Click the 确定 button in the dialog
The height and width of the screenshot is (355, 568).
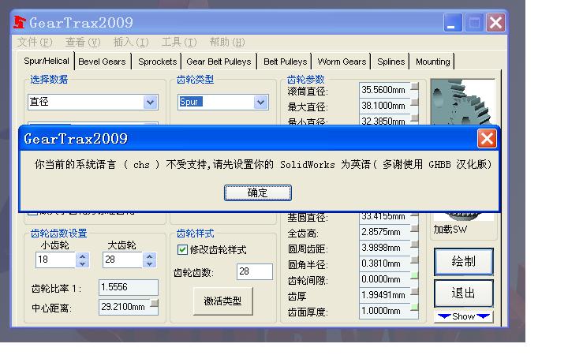257,192
